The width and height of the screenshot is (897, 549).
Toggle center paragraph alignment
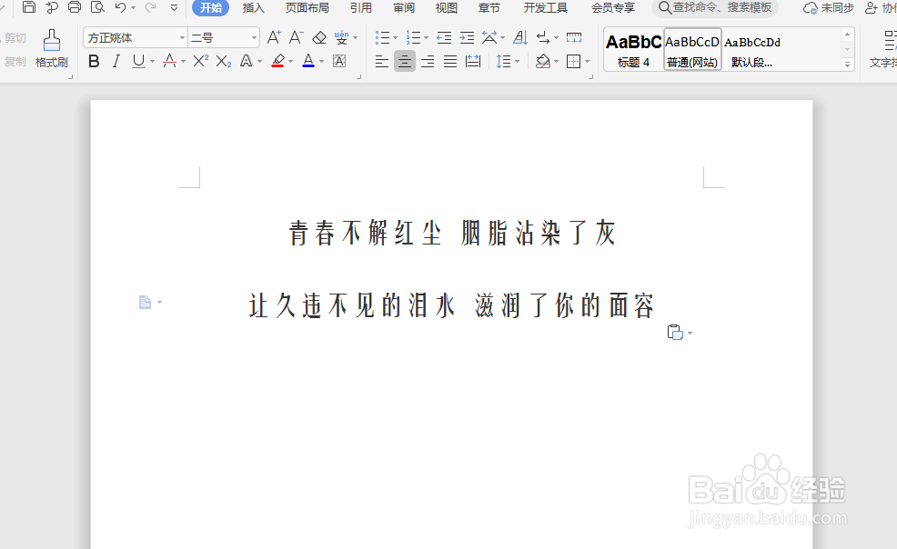pos(405,61)
